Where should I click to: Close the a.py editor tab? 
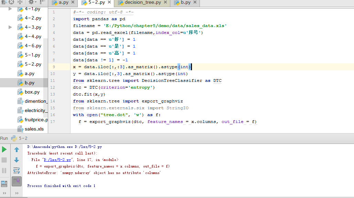(x=73, y=3)
